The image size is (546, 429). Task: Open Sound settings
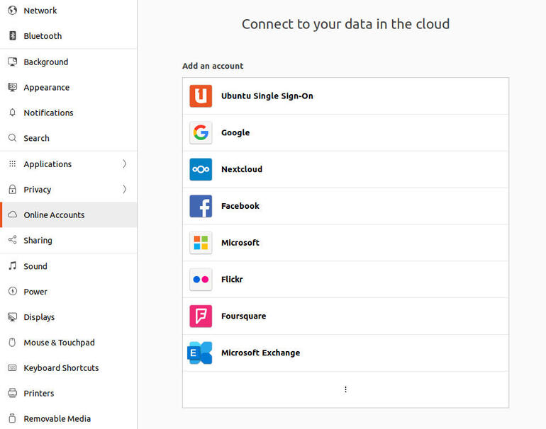point(69,266)
